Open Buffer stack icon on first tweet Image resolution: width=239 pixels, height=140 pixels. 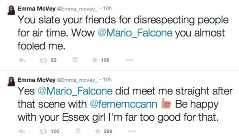coord(75,60)
